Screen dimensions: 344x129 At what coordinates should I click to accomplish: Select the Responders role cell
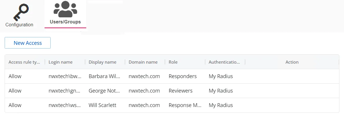coord(183,76)
